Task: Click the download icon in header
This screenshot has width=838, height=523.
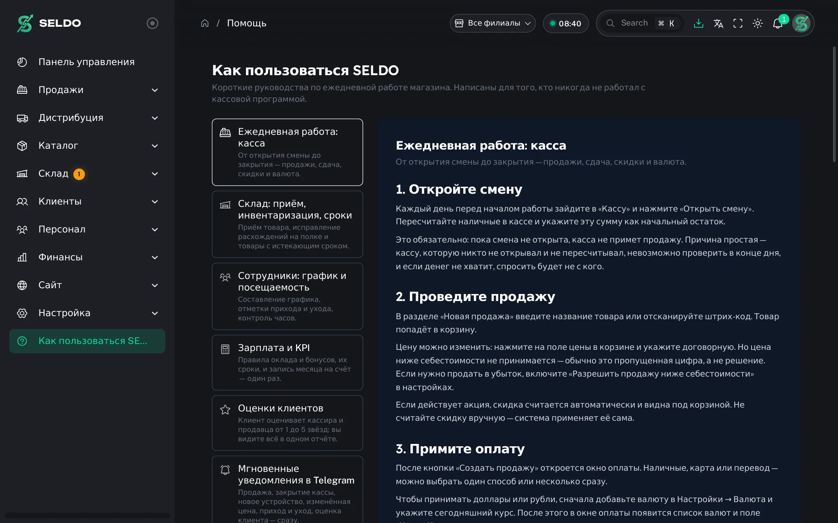Action: (x=698, y=23)
